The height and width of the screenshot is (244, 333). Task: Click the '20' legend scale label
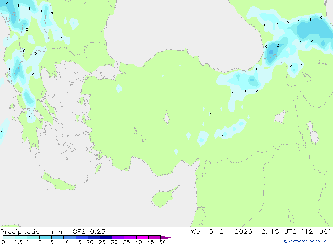click(90, 242)
